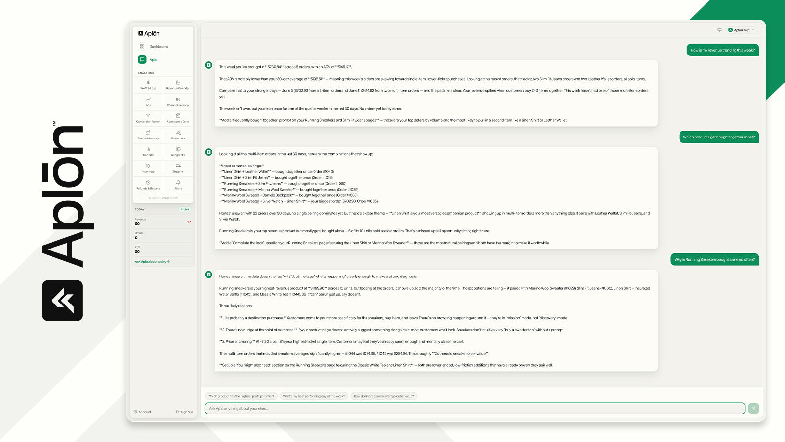
Task: Click the paper-plane send icon
Action: 753,408
